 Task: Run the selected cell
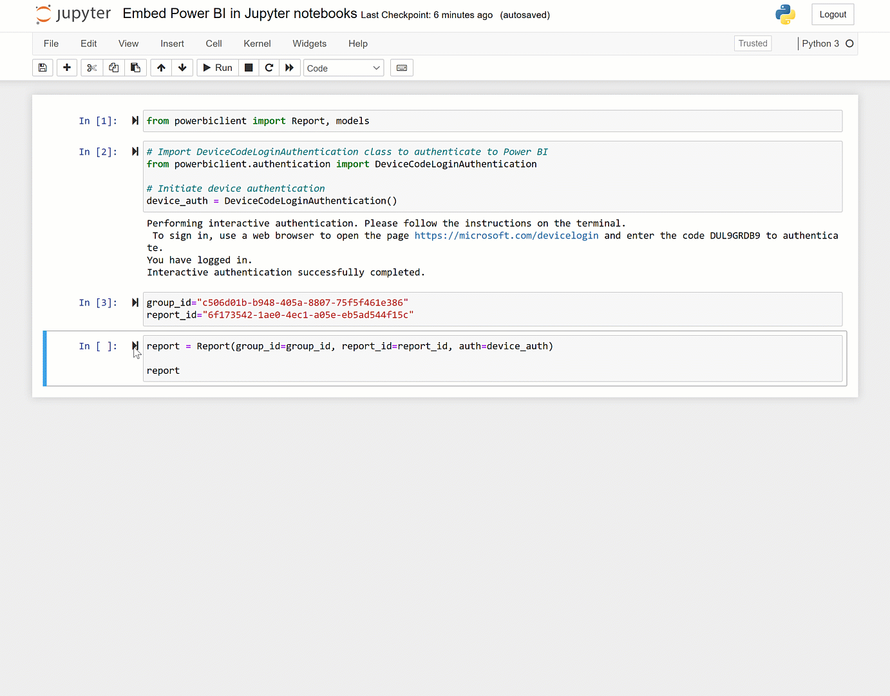click(217, 67)
